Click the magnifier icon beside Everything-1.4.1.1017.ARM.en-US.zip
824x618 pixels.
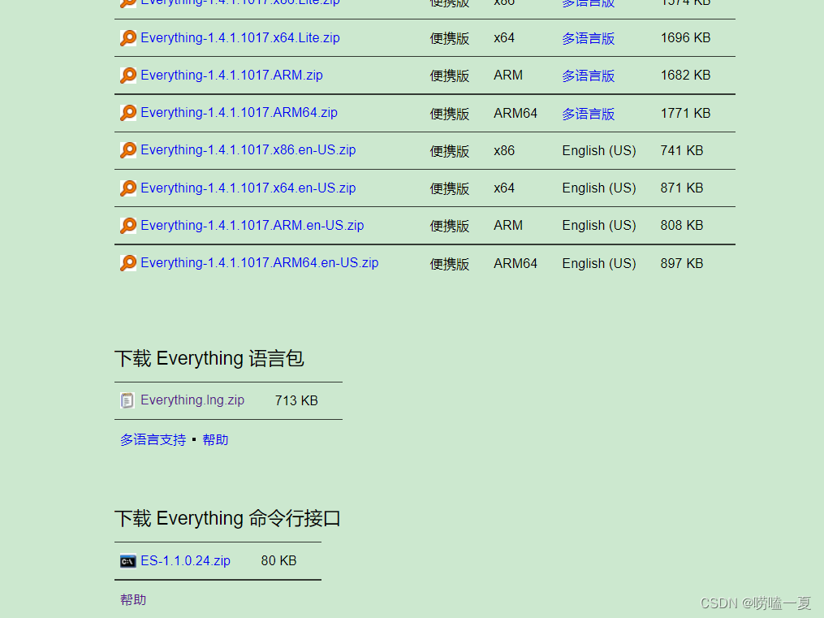pos(127,226)
